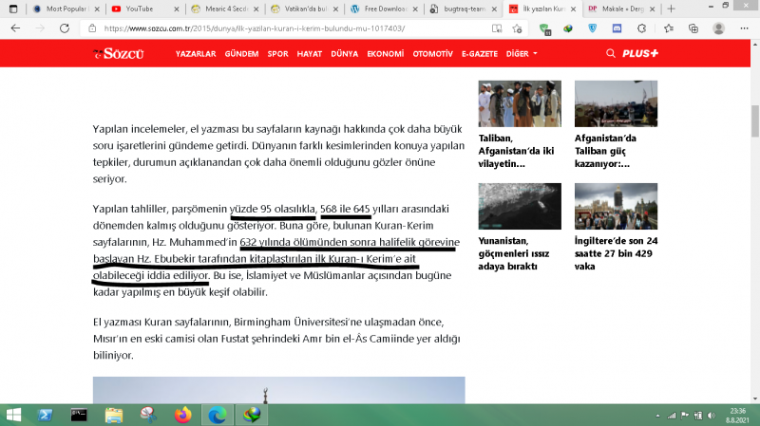
Task: Open the Windows Start menu
Action: pyautogui.click(x=13, y=415)
